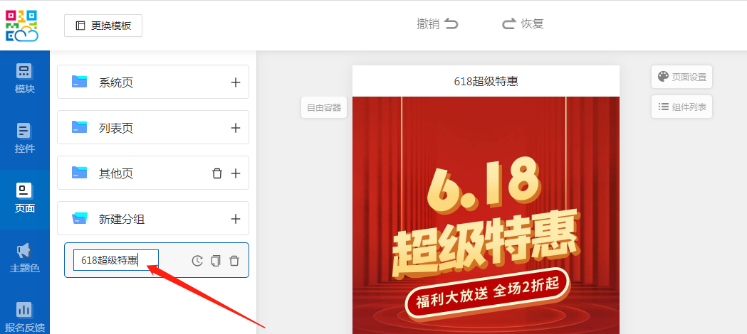Screen dimensions: 747x334
Task: Expand the 其他页 folder group
Action: 116,173
